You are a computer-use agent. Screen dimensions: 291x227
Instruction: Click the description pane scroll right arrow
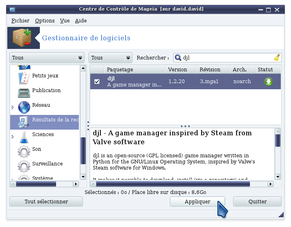click(x=270, y=184)
